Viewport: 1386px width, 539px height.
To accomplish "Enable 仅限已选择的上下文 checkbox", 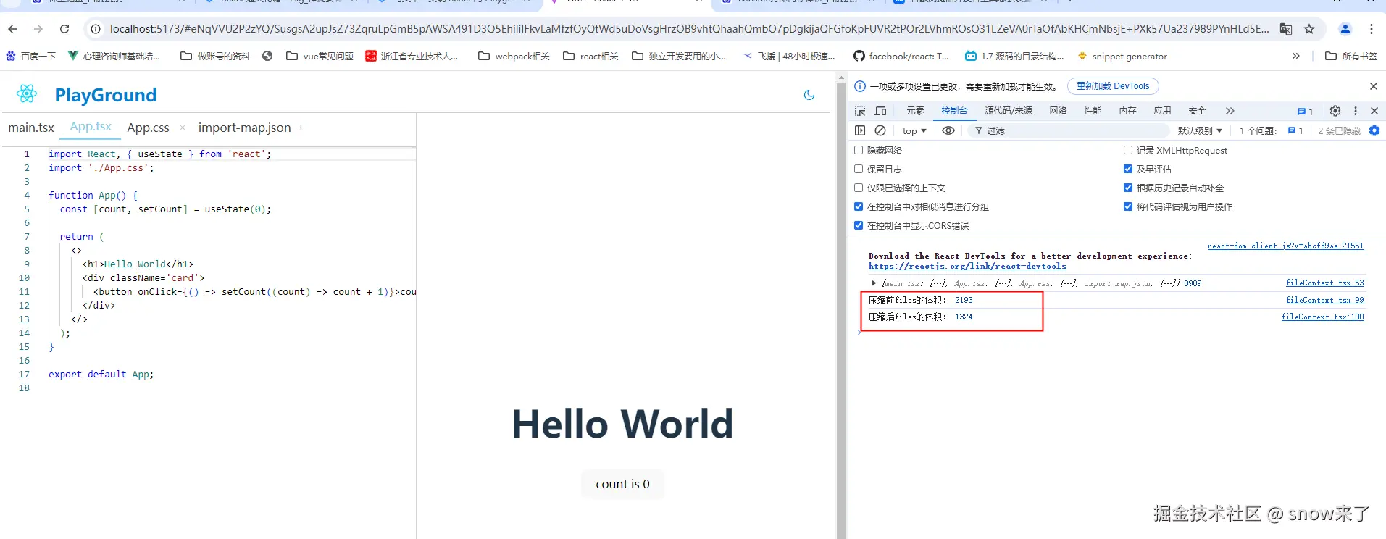I will click(x=859, y=188).
